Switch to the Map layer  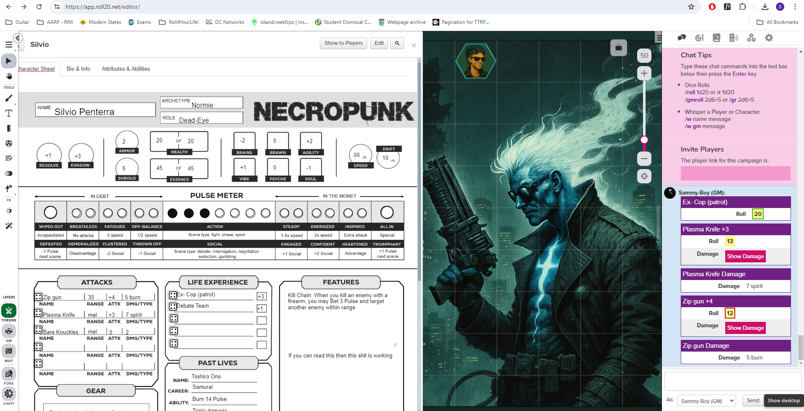(x=9, y=351)
